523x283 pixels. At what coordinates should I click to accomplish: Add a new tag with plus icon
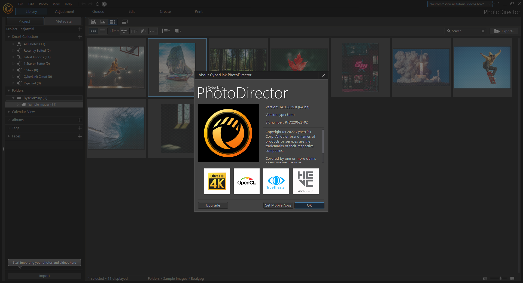[x=80, y=128]
